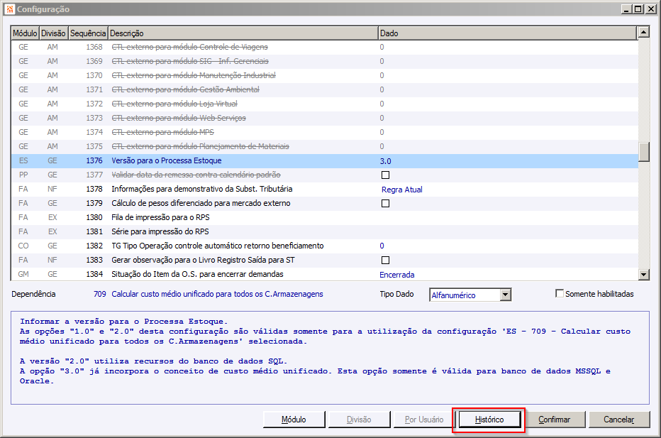Maximize the Configuração window
Image resolution: width=661 pixels, height=438 pixels.
[638, 9]
